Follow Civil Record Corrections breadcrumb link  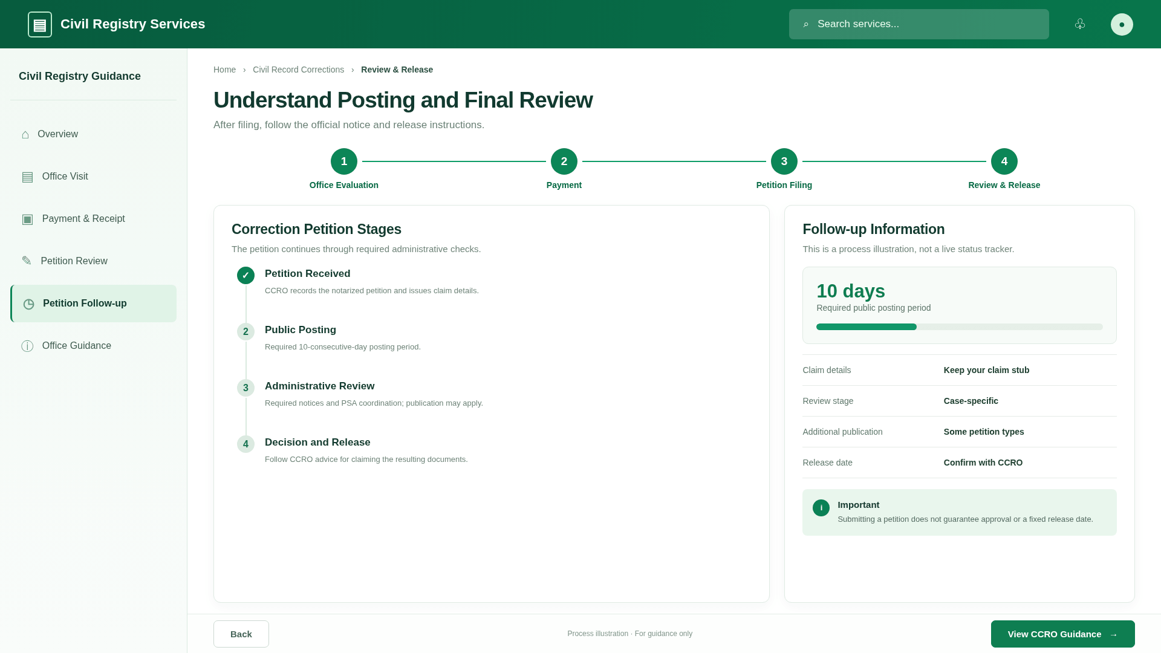(x=298, y=70)
